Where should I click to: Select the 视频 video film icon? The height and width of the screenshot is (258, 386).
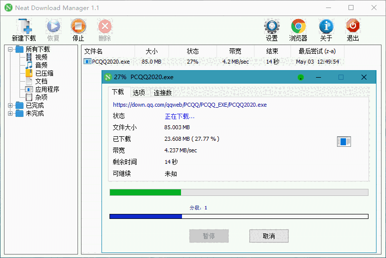[x=29, y=57]
